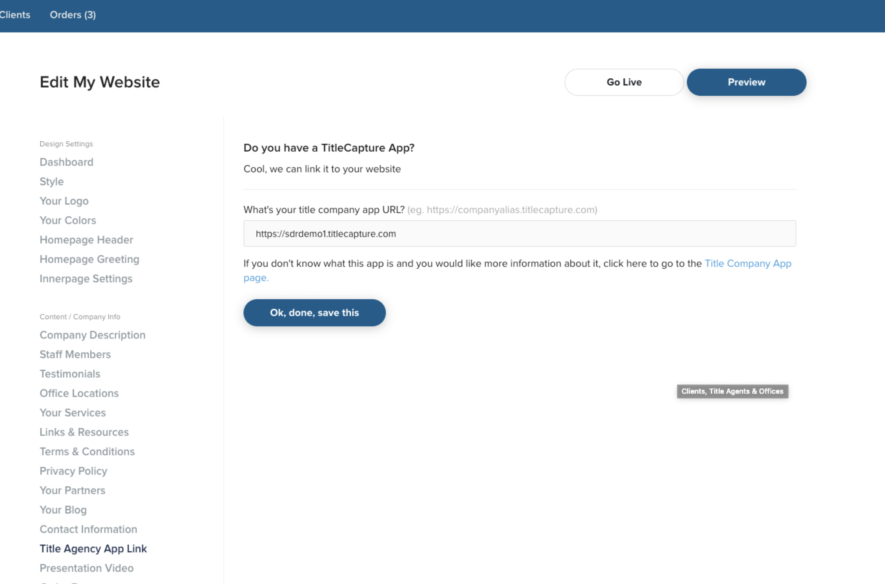Open Presentation Video settings
The height and width of the screenshot is (584, 885).
click(86, 568)
